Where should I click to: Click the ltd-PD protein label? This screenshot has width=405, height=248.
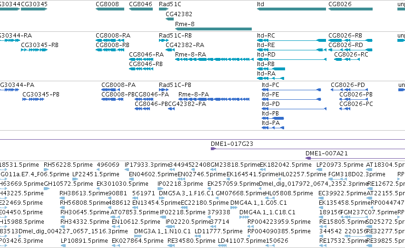[x=271, y=104]
